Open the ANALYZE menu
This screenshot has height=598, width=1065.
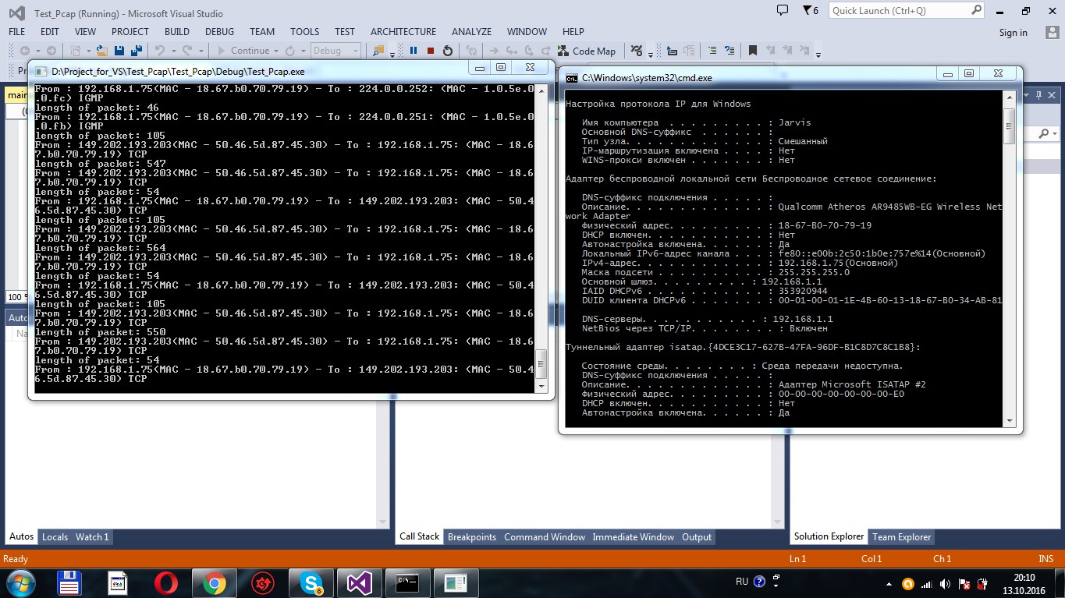point(472,32)
